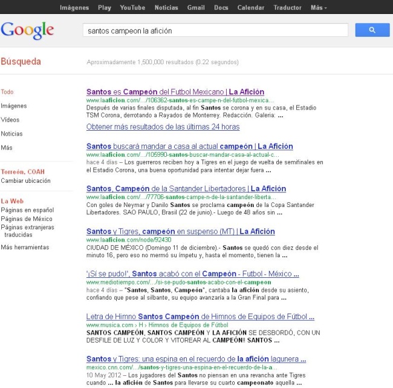Open the Más dropdown in top bar

click(x=318, y=8)
